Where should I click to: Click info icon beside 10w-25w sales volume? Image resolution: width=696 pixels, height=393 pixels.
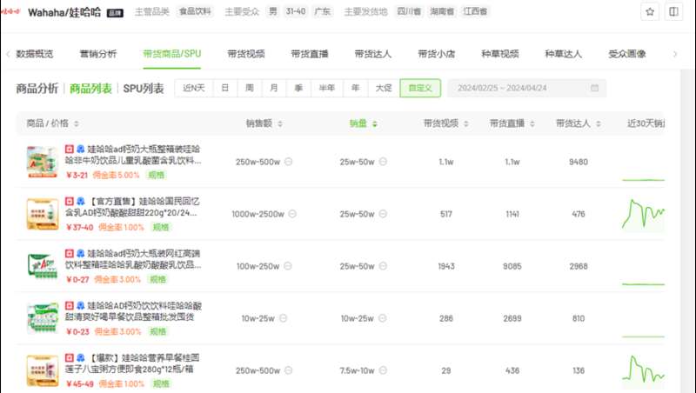tap(382, 318)
